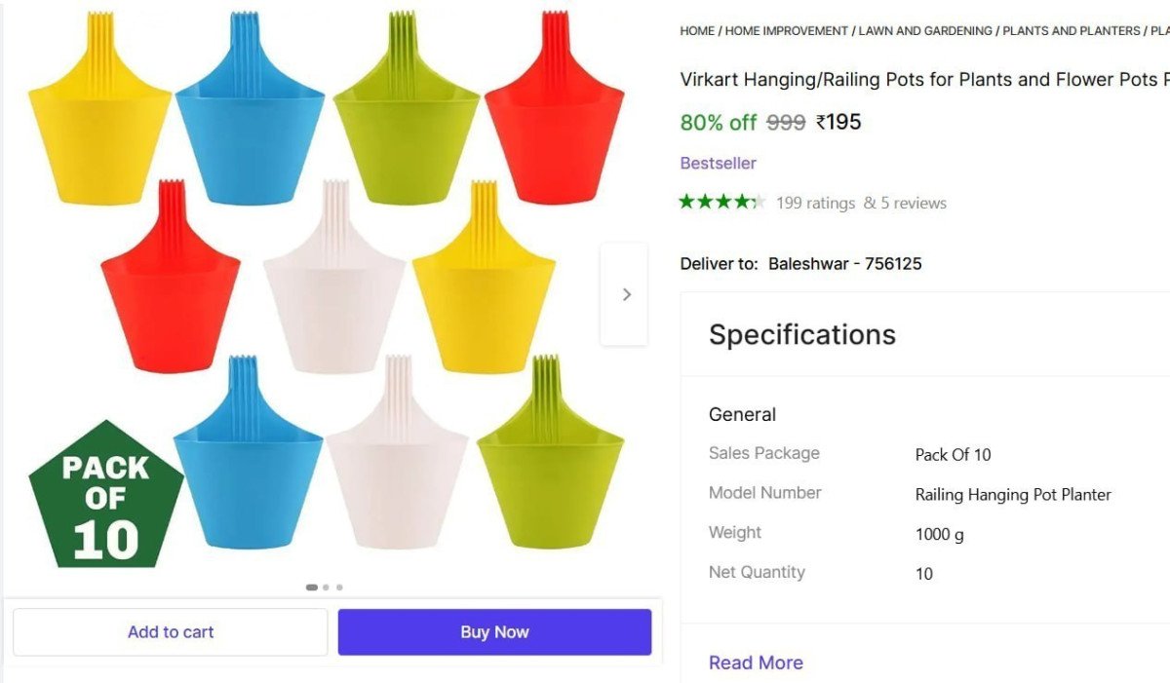Open the PLANTS AND PLANTERS category
The image size is (1170, 683).
click(1069, 30)
